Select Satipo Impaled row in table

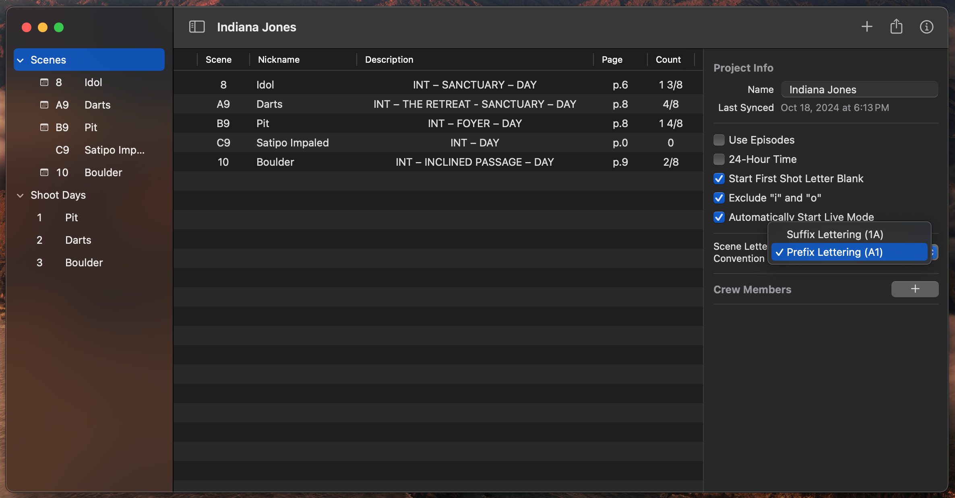438,143
